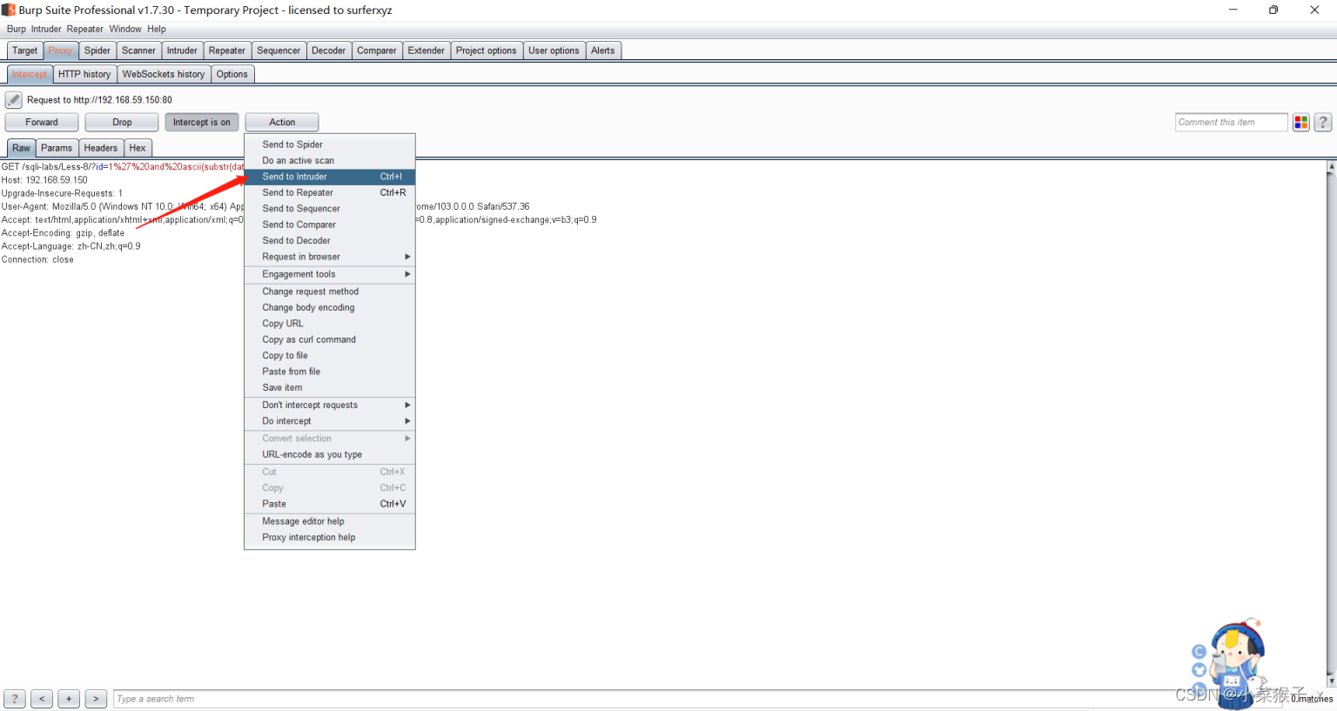Screen dimensions: 1337x711
Task: Open the Burp menu in menu bar
Action: tap(17, 29)
